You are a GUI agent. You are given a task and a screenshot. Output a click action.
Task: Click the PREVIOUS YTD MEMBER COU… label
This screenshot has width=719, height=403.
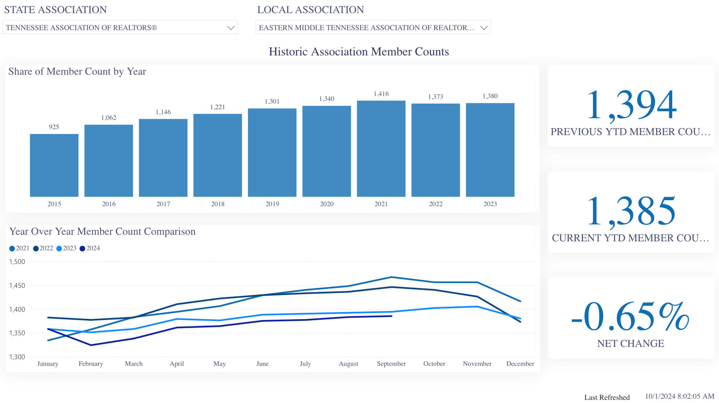[630, 132]
